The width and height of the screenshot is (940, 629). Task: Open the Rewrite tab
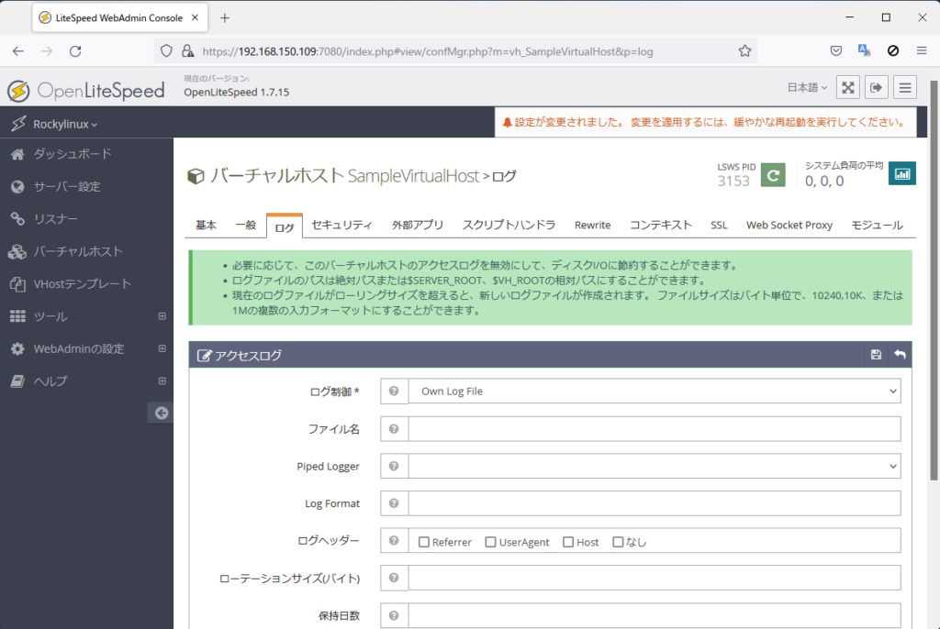(x=592, y=225)
